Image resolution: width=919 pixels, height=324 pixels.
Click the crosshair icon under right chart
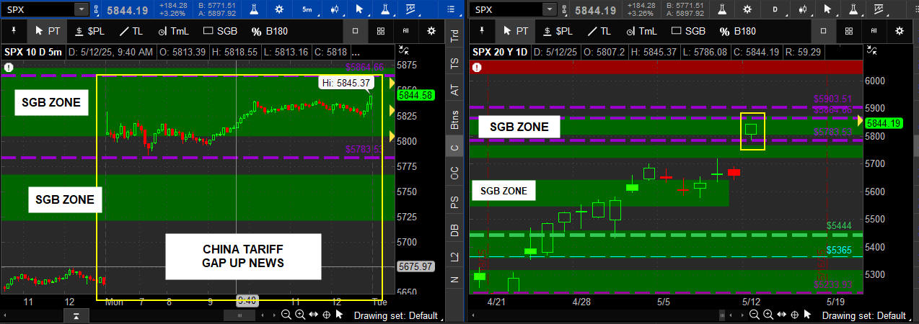794,315
